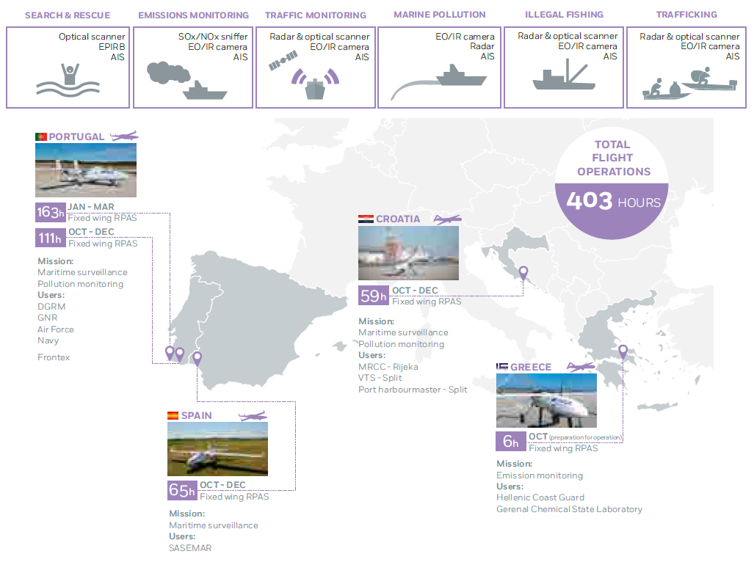Image resolution: width=754 pixels, height=573 pixels.
Task: Click Hellenic Coast Guard entry
Action: pos(540,497)
